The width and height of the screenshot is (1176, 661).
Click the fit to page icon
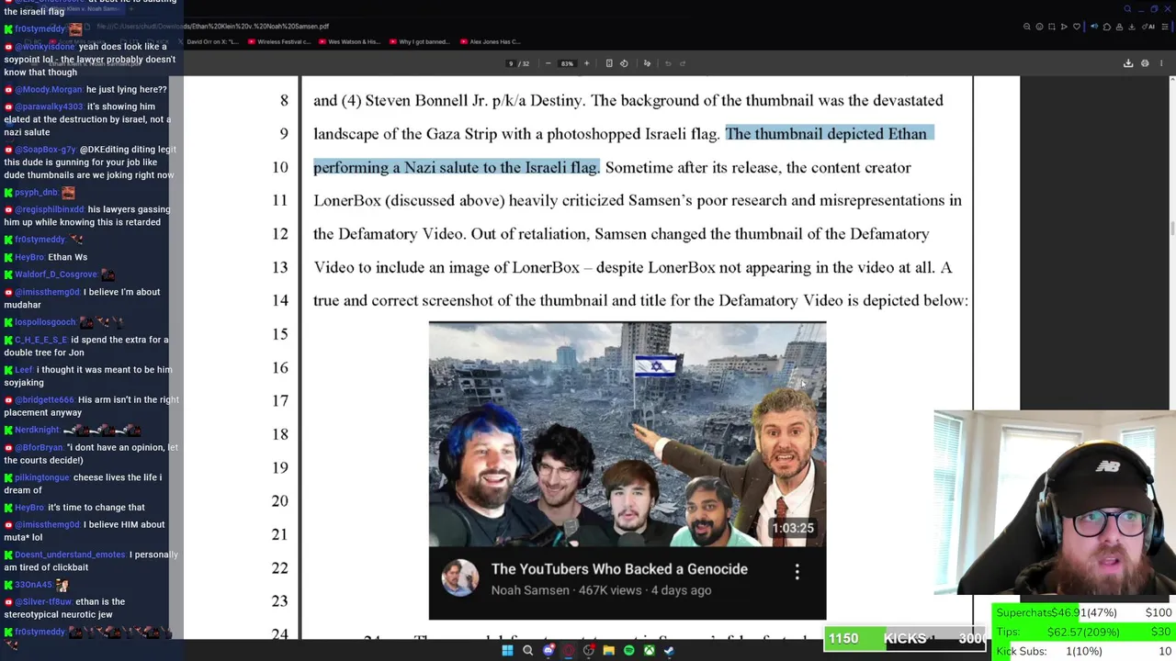[609, 63]
